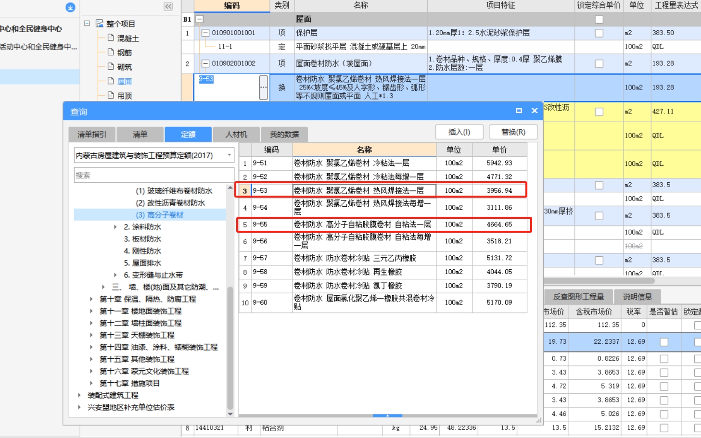
Task: Toggle lock checkbox in the 427.11 row
Action: [599, 112]
